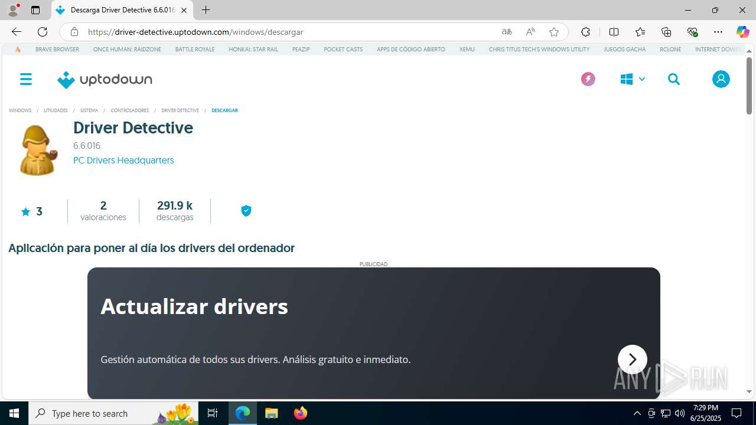Open the XEMU bookmark
756x425 pixels.
467,50
